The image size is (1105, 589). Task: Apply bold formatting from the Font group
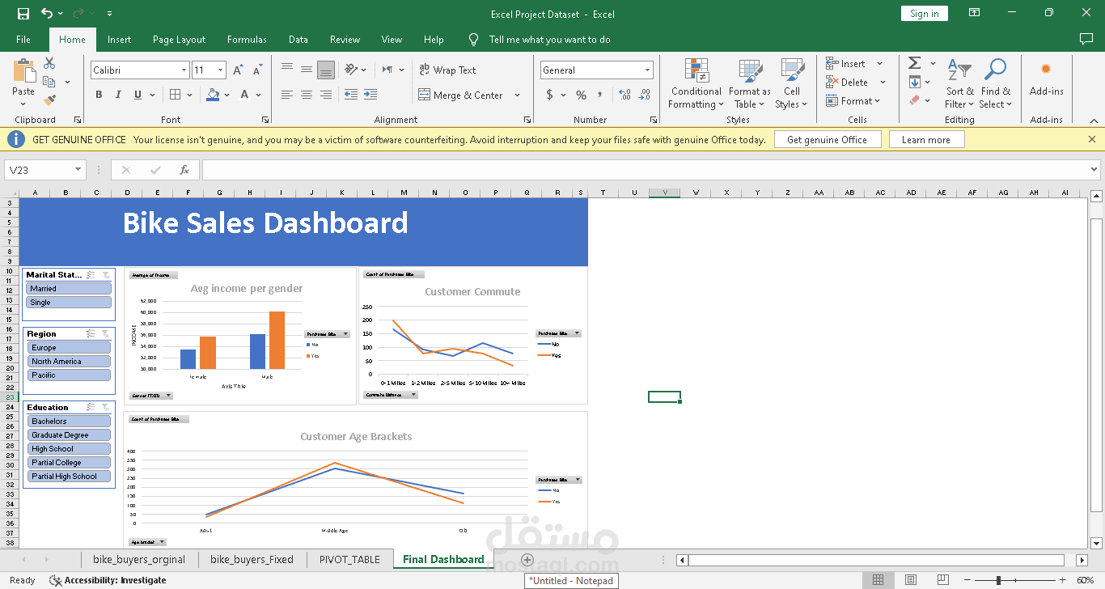tap(98, 94)
